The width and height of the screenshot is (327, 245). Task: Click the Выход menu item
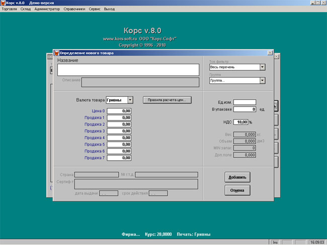pyautogui.click(x=109, y=9)
